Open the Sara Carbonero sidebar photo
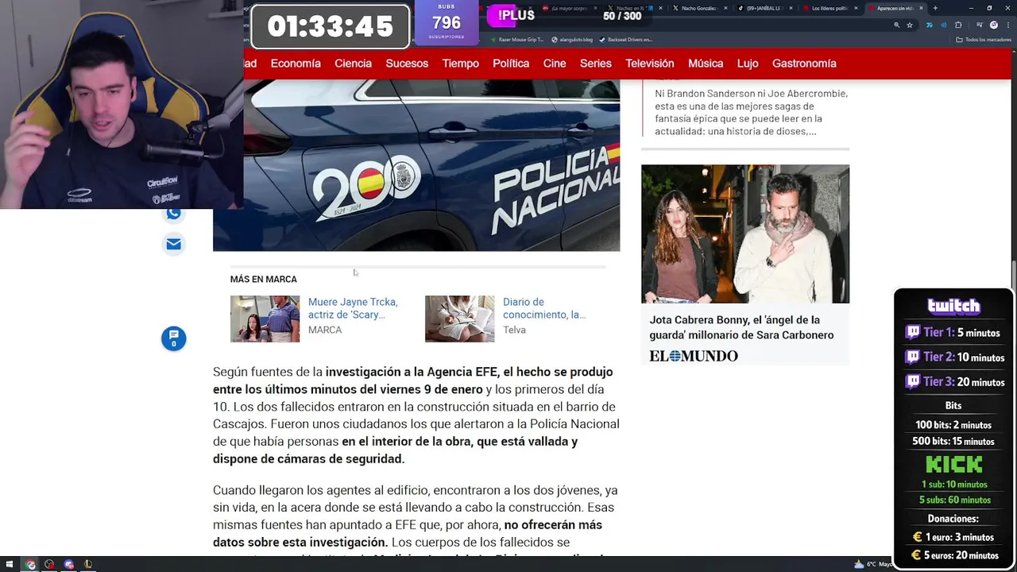 coord(745,234)
